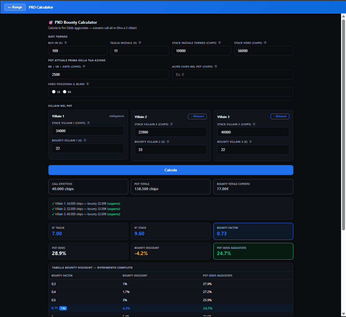Image resolution: width=346 pixels, height=317 pixels.
Task: Click help icon next to Buy-in label
Action: [66, 43]
